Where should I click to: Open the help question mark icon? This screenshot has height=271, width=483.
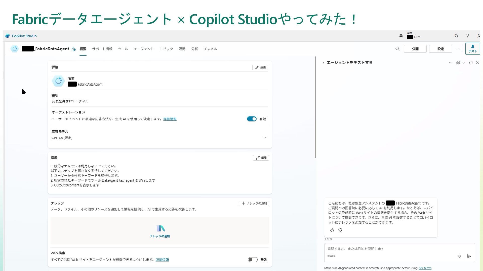(x=467, y=36)
